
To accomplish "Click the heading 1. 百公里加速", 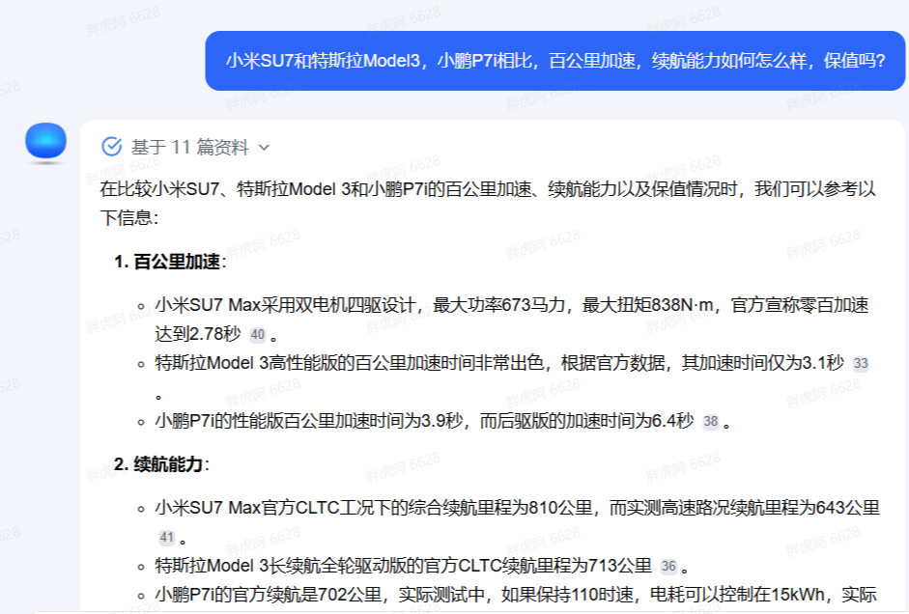I will 170,262.
